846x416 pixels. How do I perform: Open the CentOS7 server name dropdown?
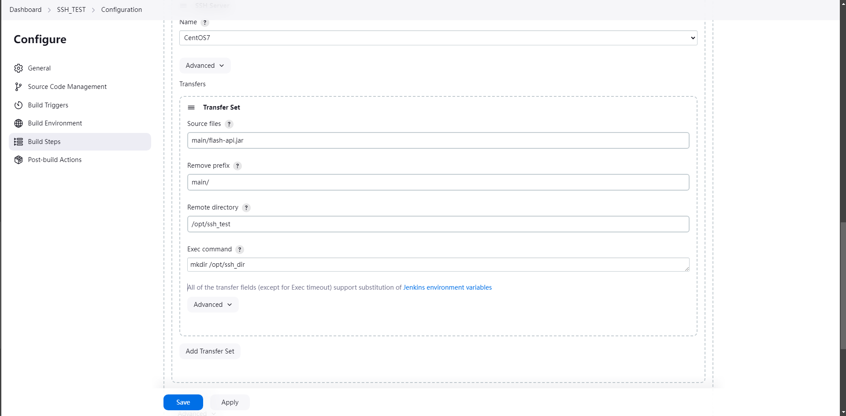pos(438,38)
